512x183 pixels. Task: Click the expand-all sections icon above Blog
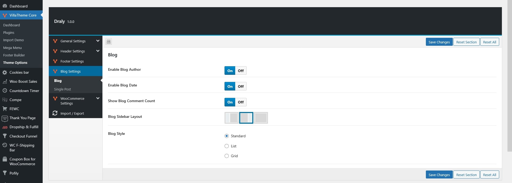(109, 41)
